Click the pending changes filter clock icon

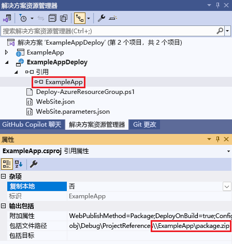(x=23, y=18)
